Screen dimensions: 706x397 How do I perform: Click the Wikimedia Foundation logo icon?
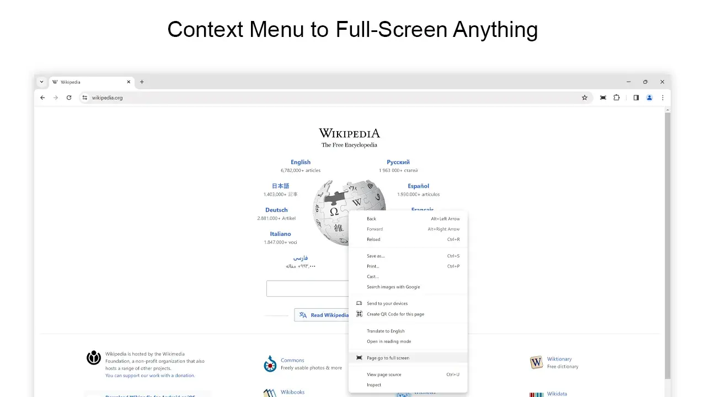pos(94,358)
